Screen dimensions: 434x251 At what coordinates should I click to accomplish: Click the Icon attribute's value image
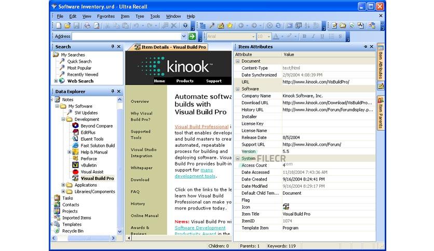[286, 206]
